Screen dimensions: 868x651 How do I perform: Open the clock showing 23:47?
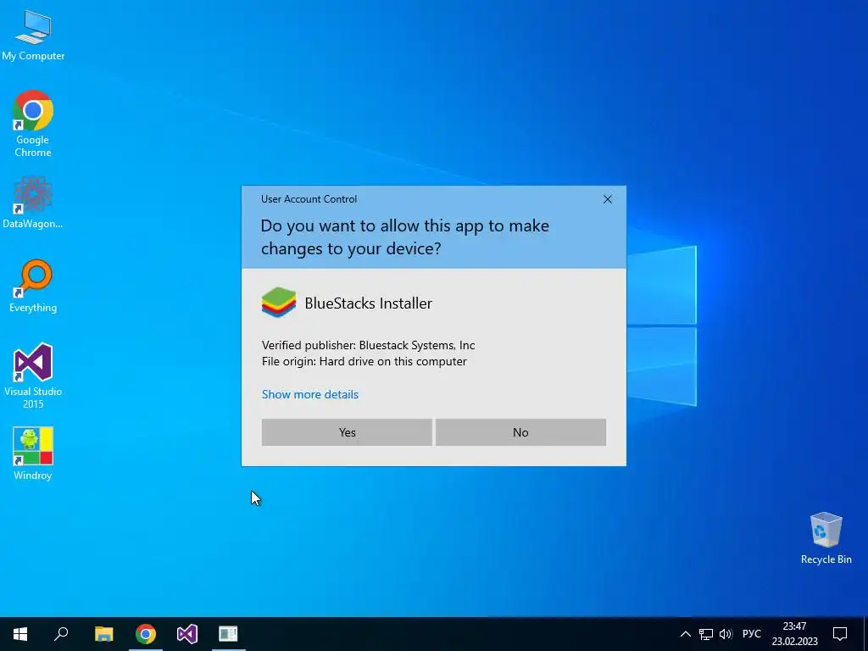coord(794,634)
